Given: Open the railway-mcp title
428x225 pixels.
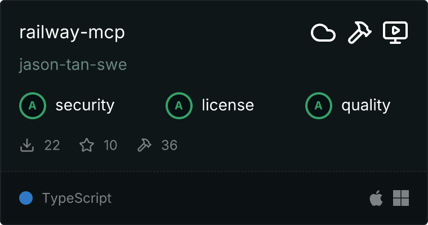Looking at the screenshot, I should [x=72, y=33].
